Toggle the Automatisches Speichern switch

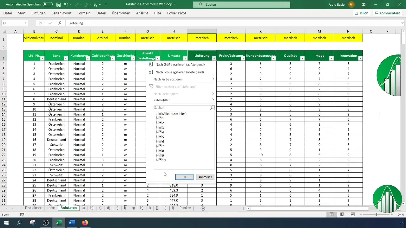pyautogui.click(x=48, y=4)
